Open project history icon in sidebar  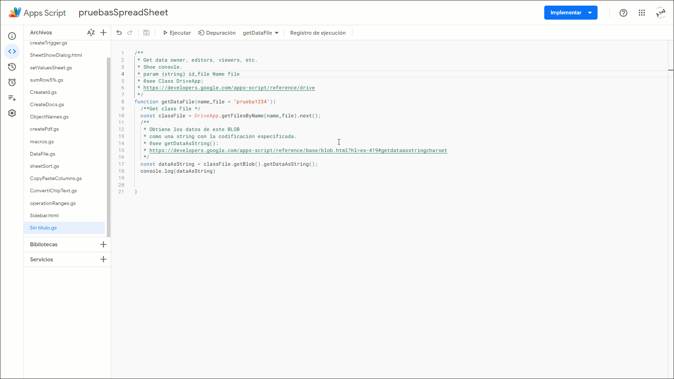tap(12, 67)
